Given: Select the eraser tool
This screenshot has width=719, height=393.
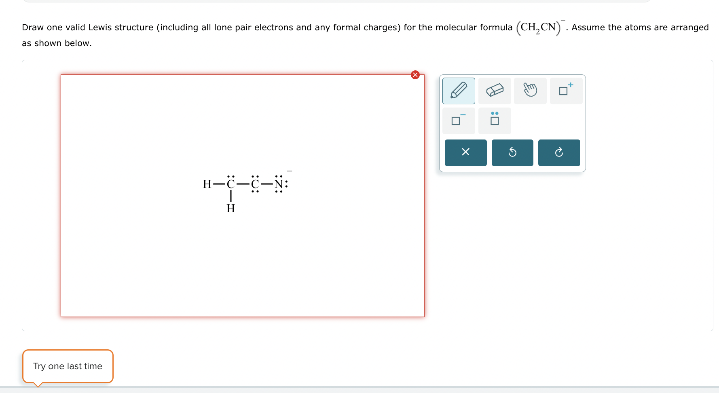Looking at the screenshot, I should tap(495, 91).
